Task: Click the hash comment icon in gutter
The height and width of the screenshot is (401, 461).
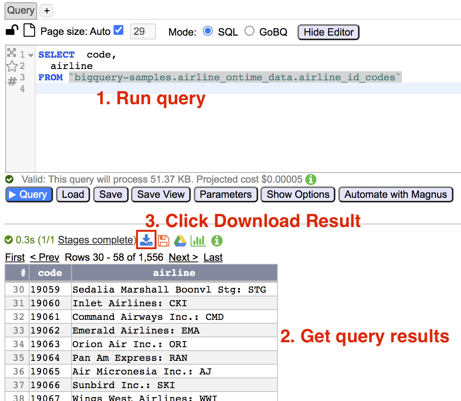Action: 12,81
